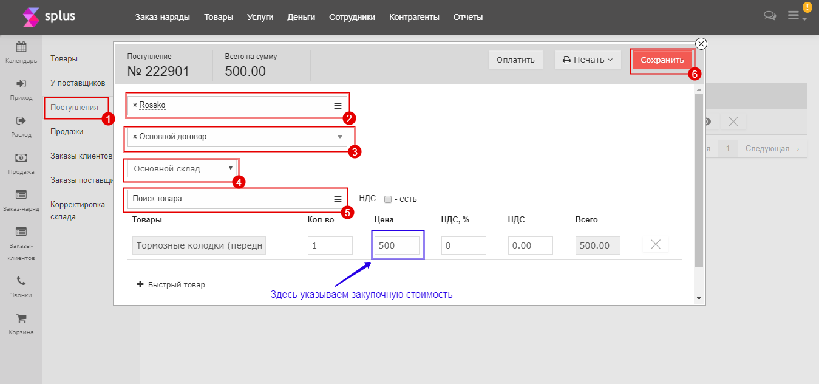The width and height of the screenshot is (819, 384).
Task: Click the Всего field showing 500.00
Action: click(x=597, y=245)
